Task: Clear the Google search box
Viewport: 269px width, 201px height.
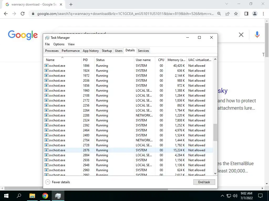Action: pyautogui.click(x=241, y=35)
